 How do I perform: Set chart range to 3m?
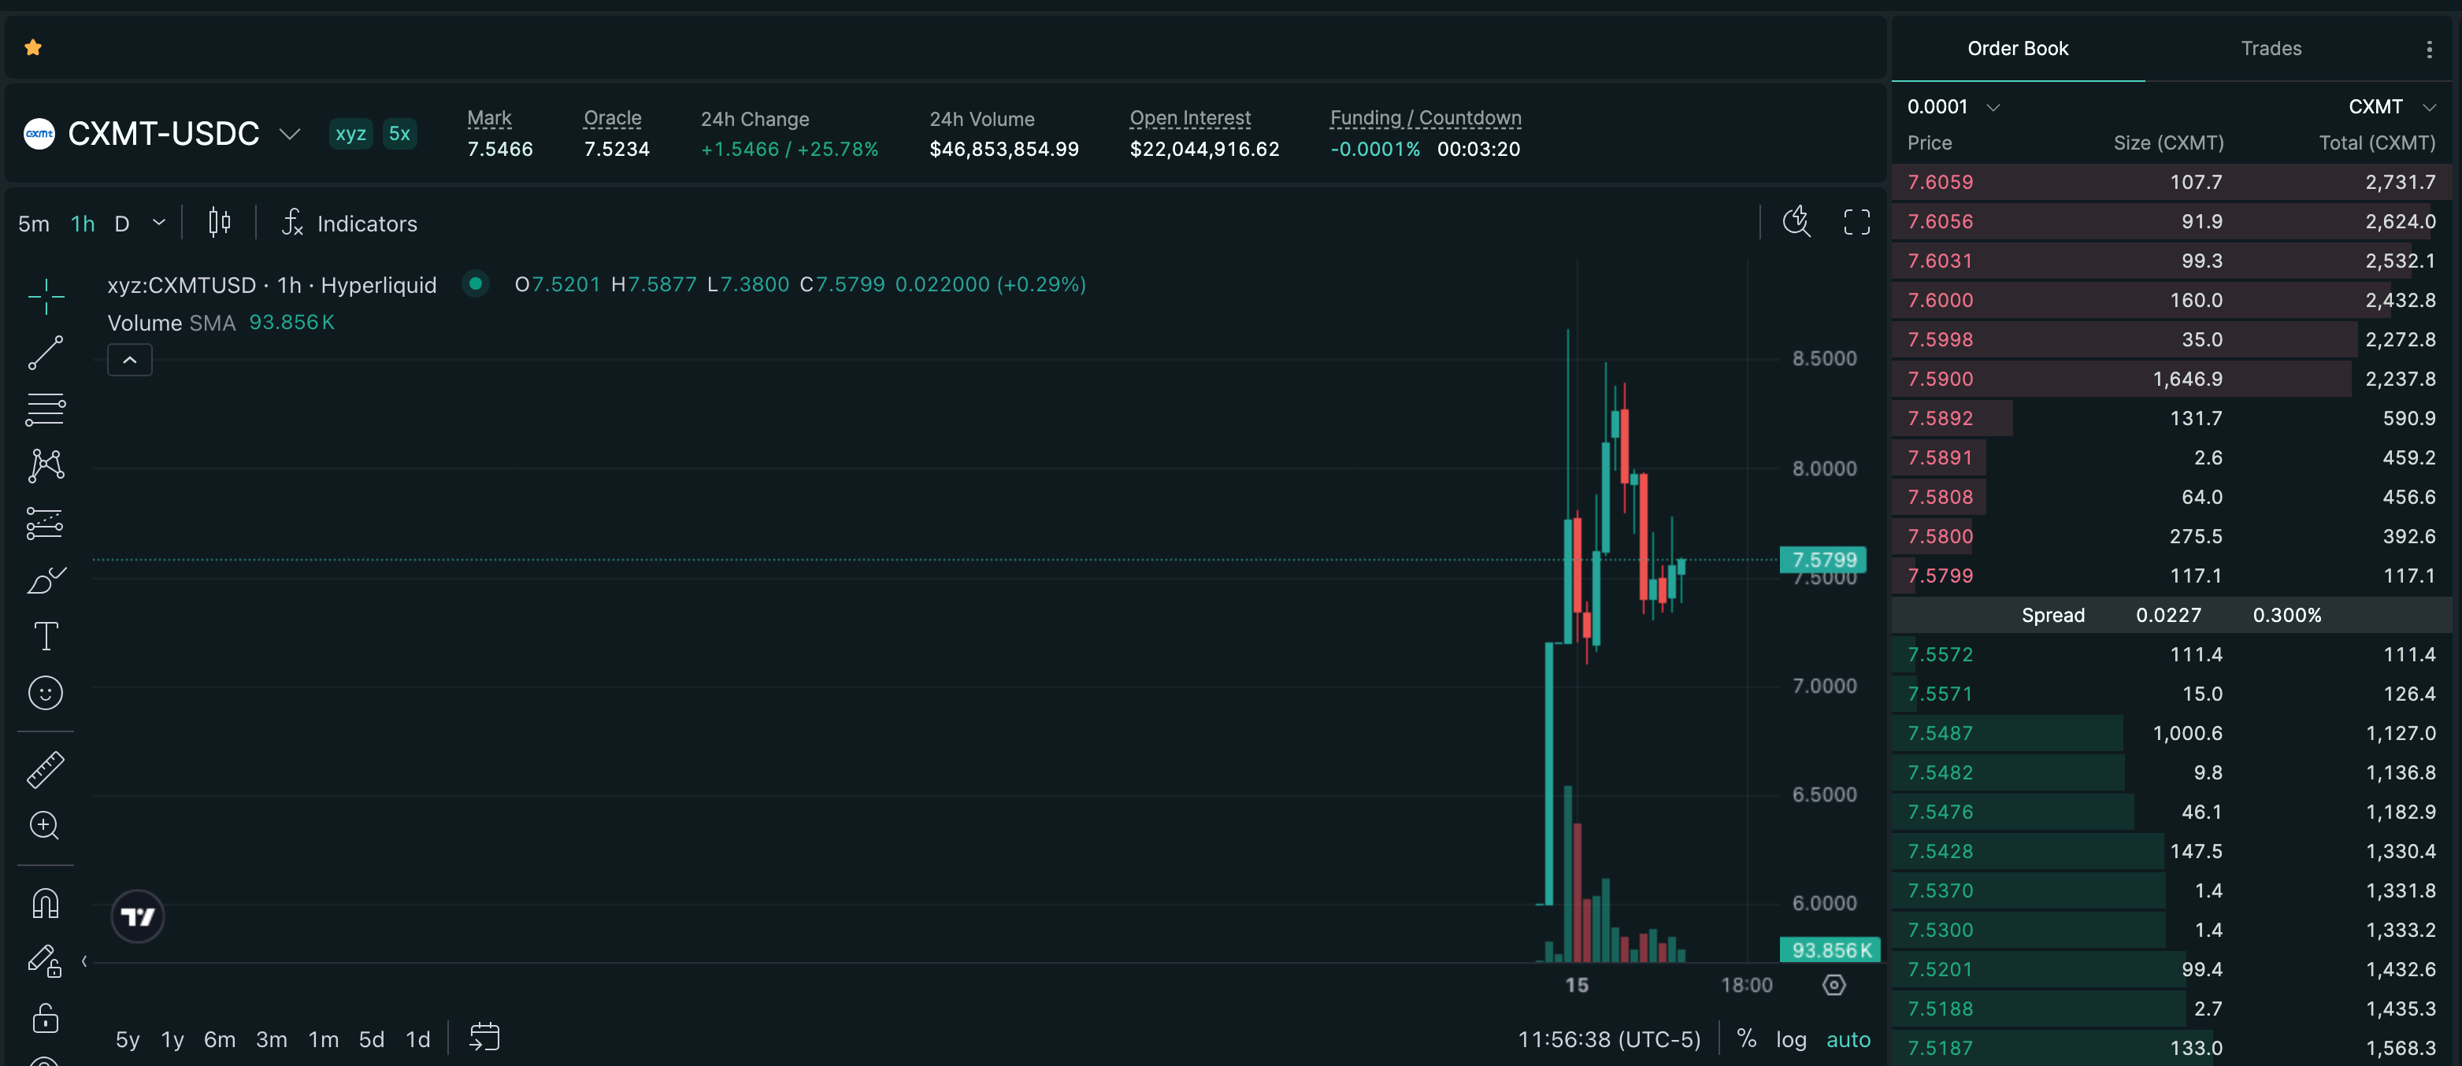coord(272,1039)
